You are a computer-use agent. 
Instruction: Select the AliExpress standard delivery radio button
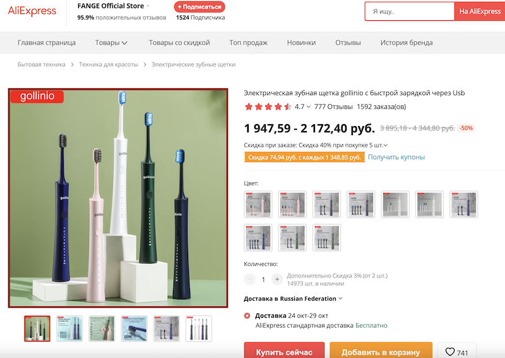pyautogui.click(x=247, y=316)
